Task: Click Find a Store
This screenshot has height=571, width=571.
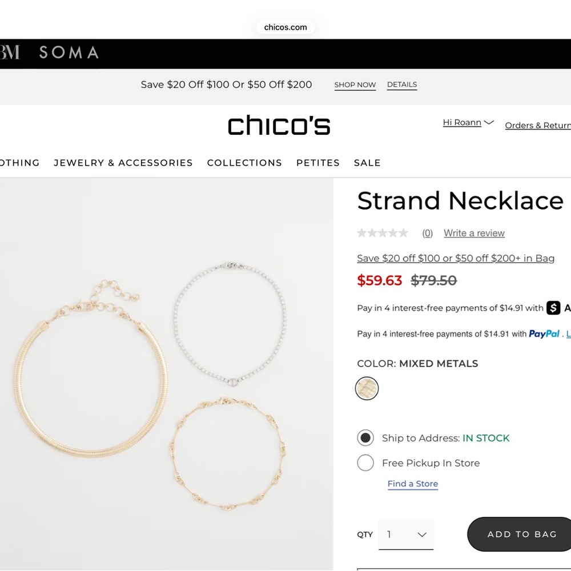Action: (x=413, y=484)
